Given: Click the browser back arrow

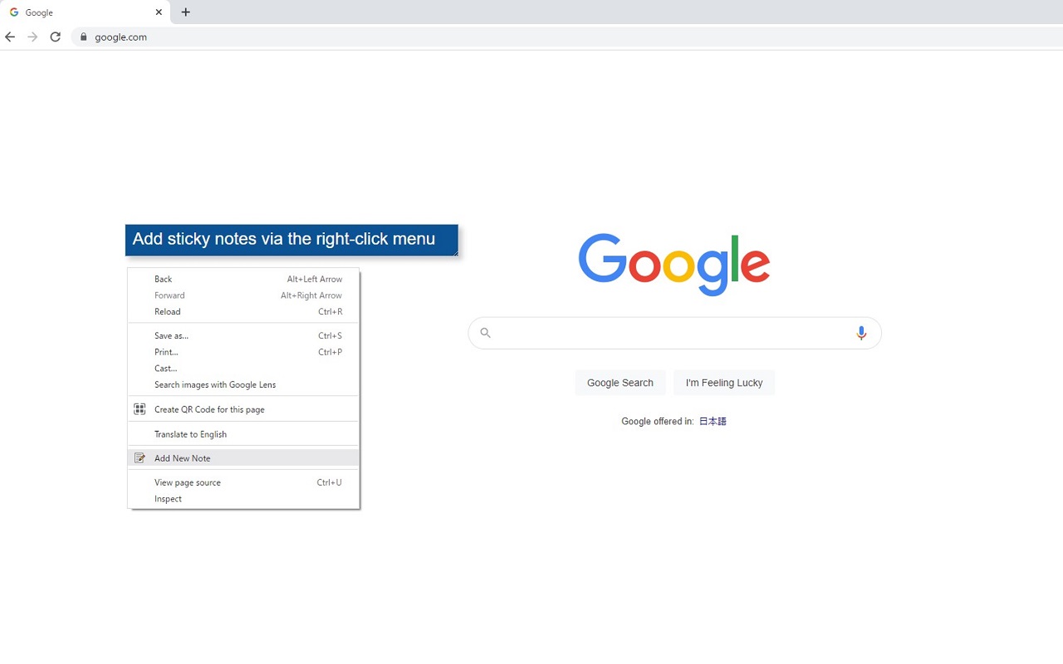Looking at the screenshot, I should pyautogui.click(x=10, y=37).
